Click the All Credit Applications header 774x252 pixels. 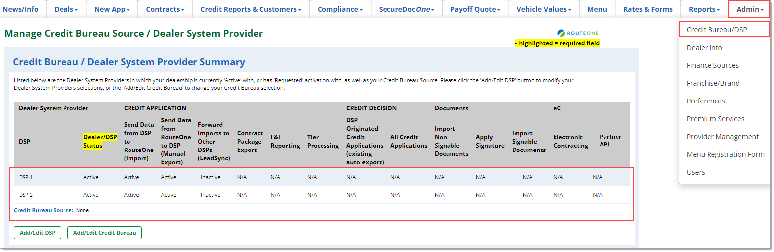409,141
